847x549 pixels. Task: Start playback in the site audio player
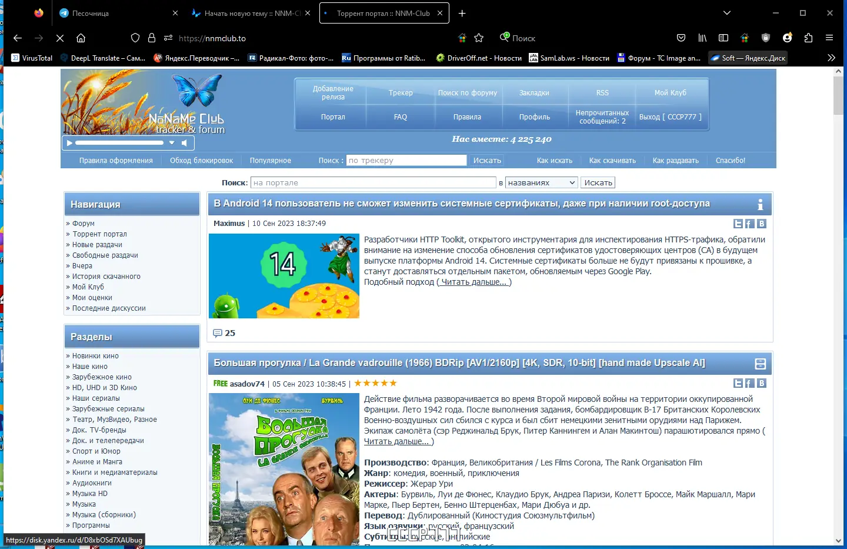coord(69,143)
